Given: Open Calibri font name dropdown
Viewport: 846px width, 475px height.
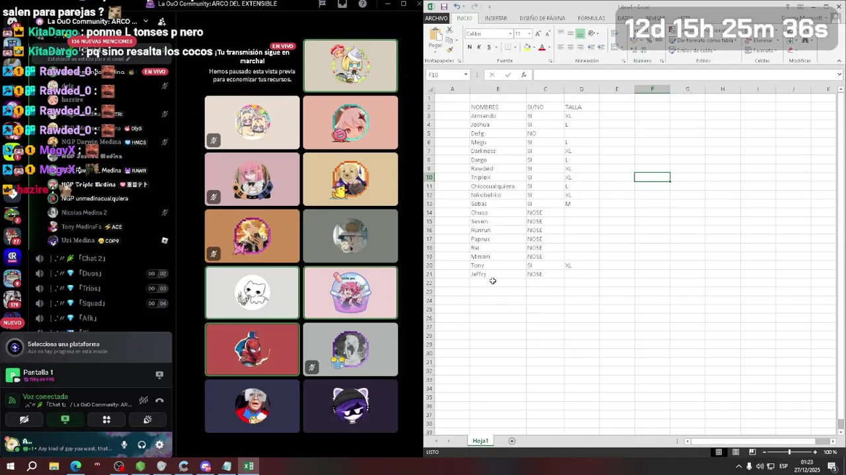Looking at the screenshot, I should tap(510, 33).
